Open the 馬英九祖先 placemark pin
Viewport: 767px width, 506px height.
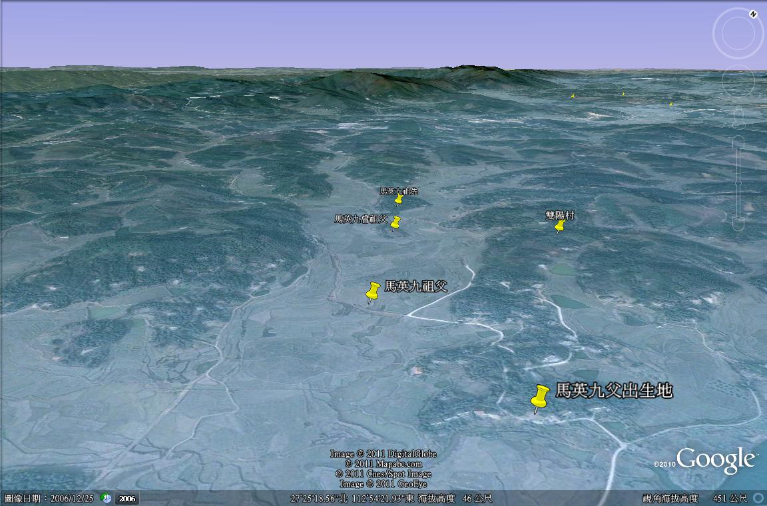399,198
